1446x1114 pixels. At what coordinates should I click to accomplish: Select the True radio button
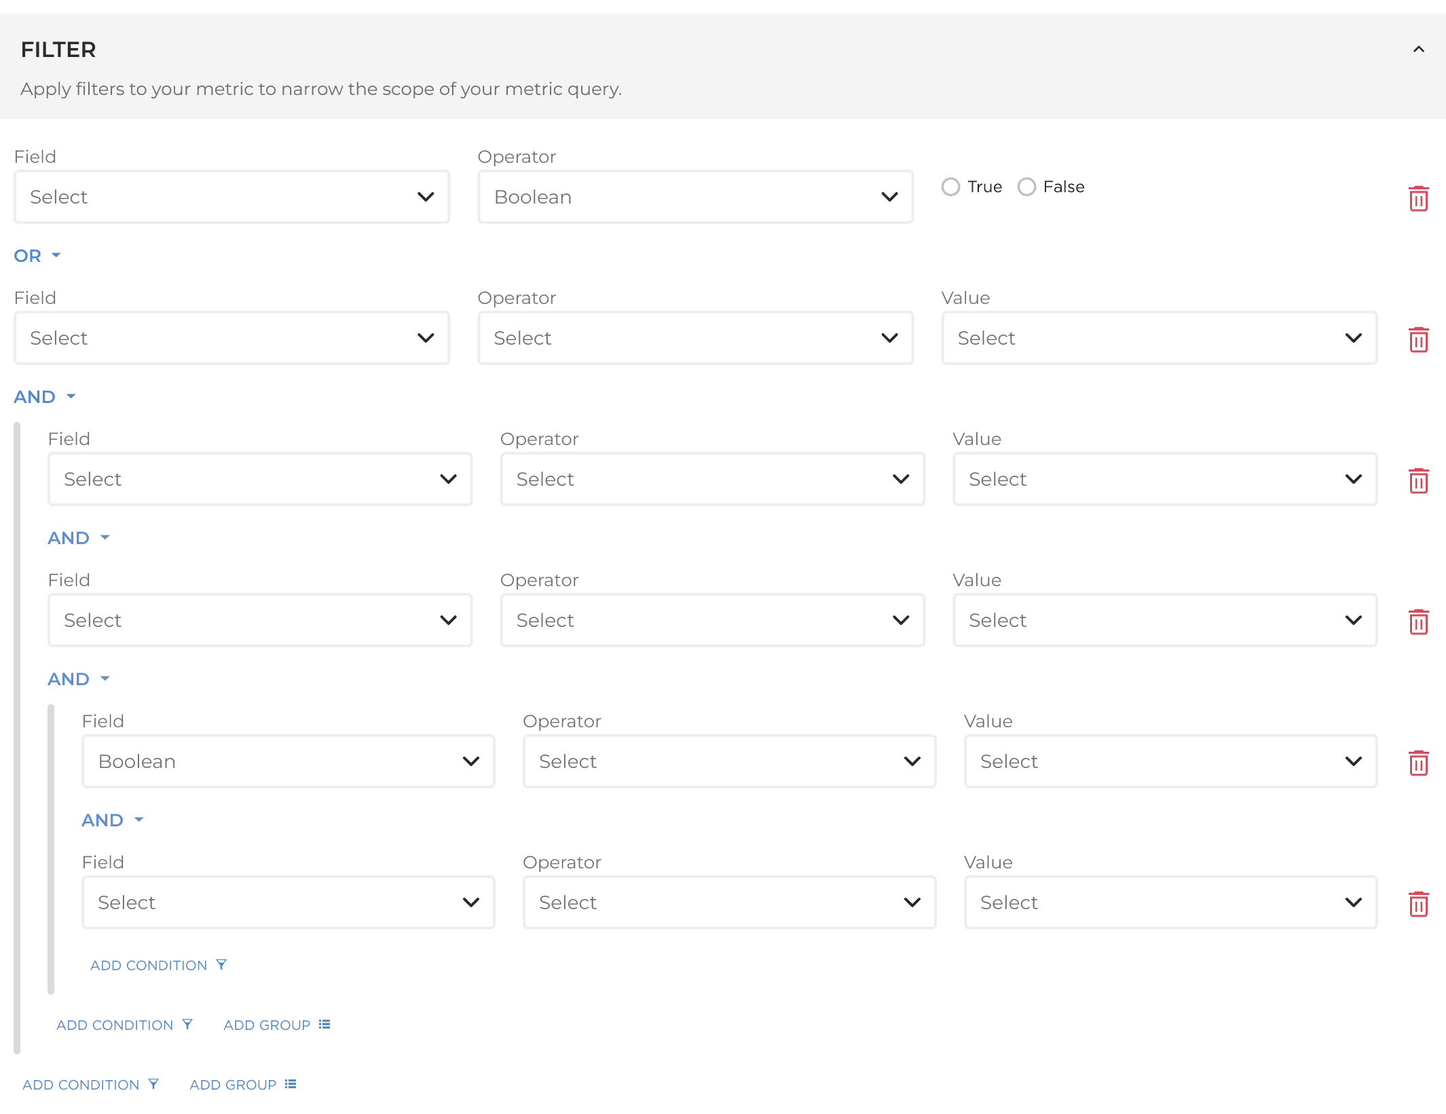point(950,187)
